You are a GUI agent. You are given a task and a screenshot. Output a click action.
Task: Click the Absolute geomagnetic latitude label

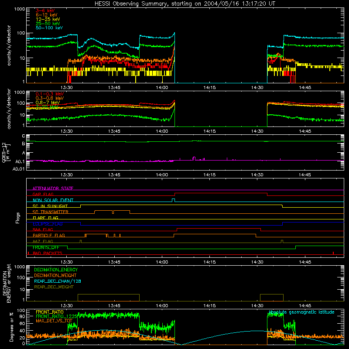301,312
